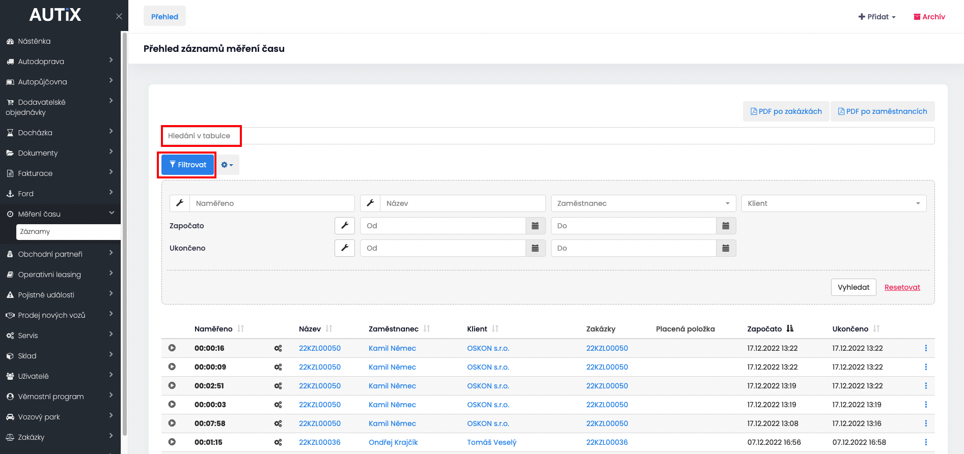The image size is (964, 454).
Task: Sort the table by the Zaměstnanec column
Action: click(427, 329)
